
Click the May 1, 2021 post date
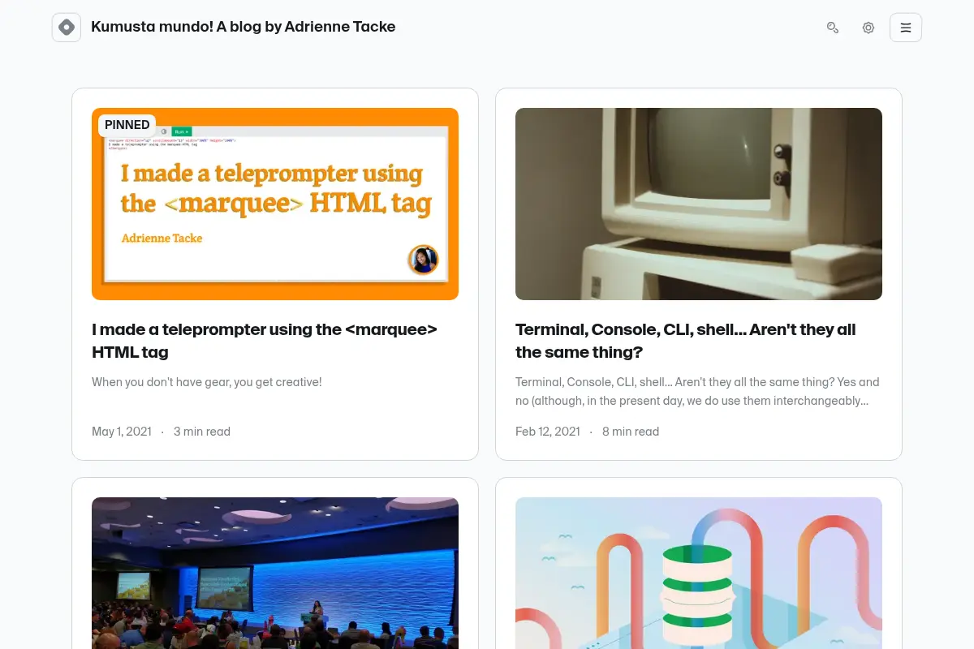coord(122,432)
